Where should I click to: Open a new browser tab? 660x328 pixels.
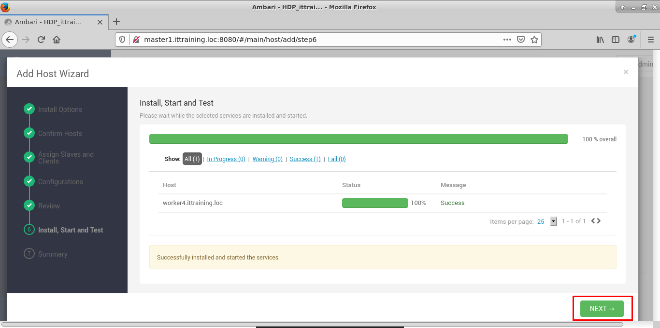[116, 22]
